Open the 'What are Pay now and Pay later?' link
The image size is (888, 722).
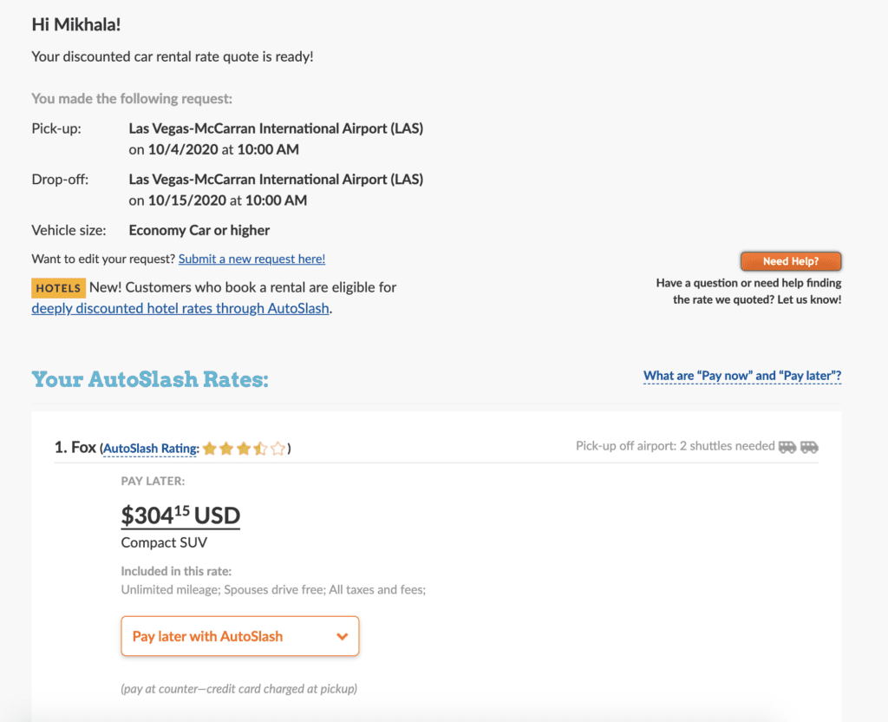(x=742, y=376)
